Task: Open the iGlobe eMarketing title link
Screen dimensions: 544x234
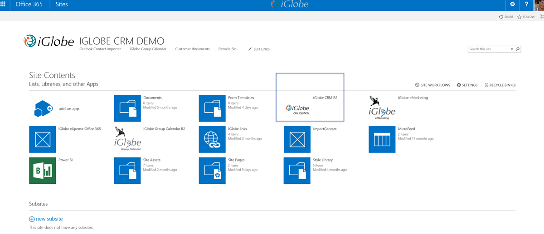Action: [413, 98]
